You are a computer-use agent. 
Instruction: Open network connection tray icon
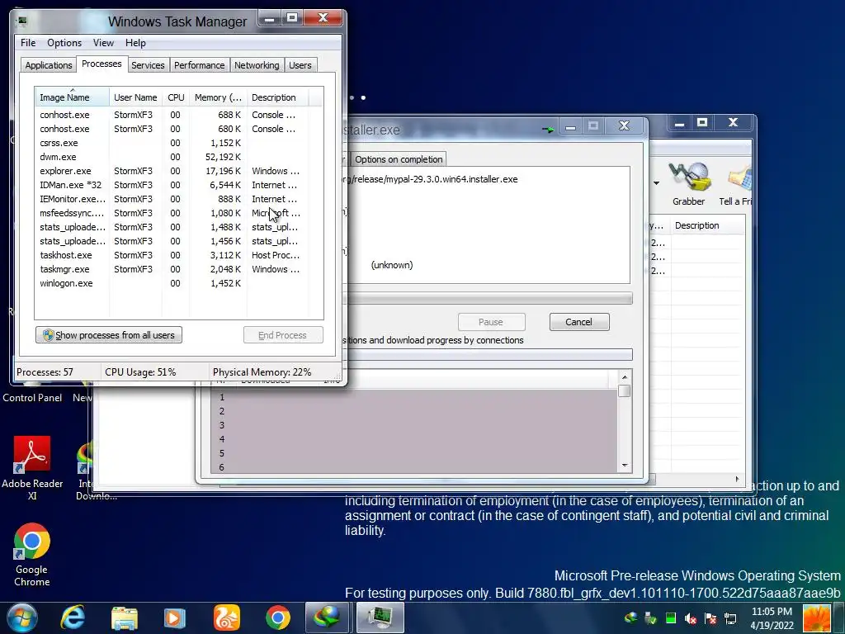click(x=730, y=617)
